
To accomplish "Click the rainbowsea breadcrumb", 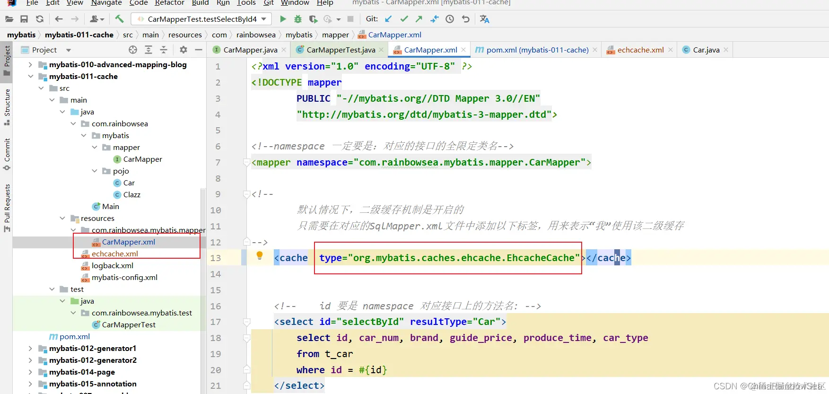I will point(256,35).
